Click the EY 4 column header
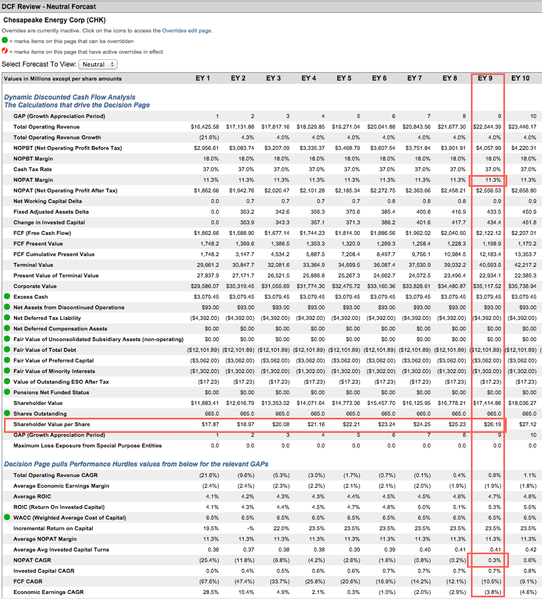 (309, 78)
